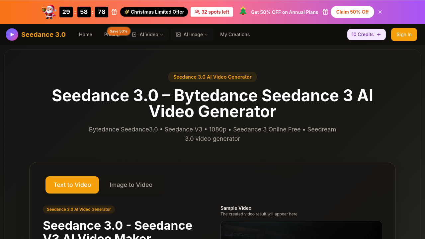
Task: Click 'The created video result will appear here' text
Action: (x=259, y=214)
